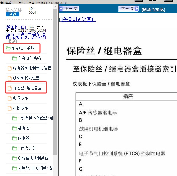
Task: Click folder icon for 仪表板下保险丝 item
Action: point(15,118)
